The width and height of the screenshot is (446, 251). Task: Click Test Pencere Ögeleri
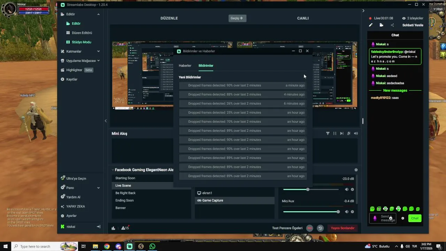pyautogui.click(x=287, y=228)
